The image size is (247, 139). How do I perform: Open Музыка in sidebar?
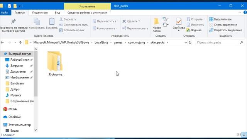[15, 95]
